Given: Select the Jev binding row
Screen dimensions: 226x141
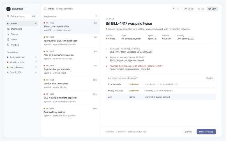Looking at the screenshot, I should tap(161, 97).
